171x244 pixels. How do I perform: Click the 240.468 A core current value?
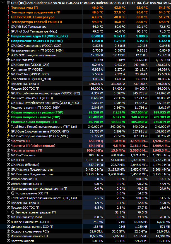click(x=140, y=65)
